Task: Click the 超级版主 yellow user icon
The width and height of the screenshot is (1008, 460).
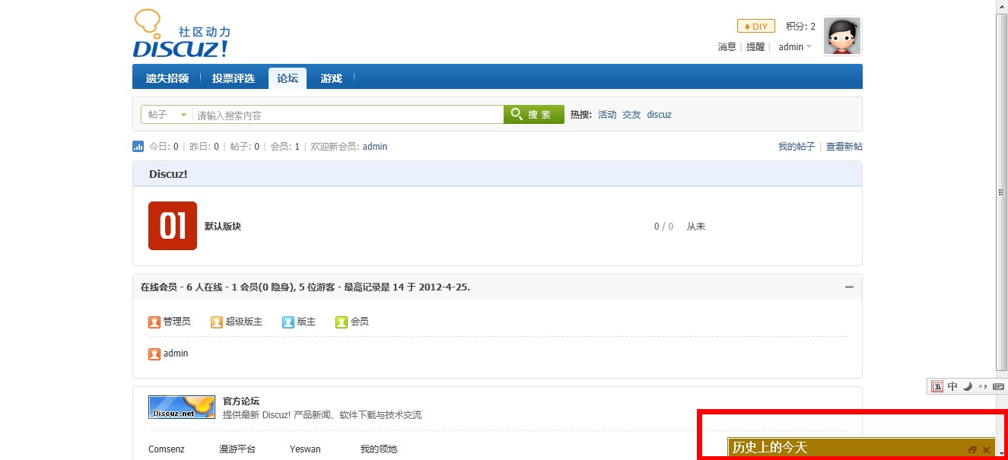Action: tap(217, 322)
